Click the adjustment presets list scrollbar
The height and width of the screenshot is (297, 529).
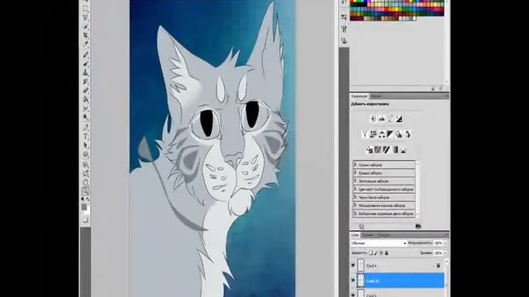tap(417, 189)
